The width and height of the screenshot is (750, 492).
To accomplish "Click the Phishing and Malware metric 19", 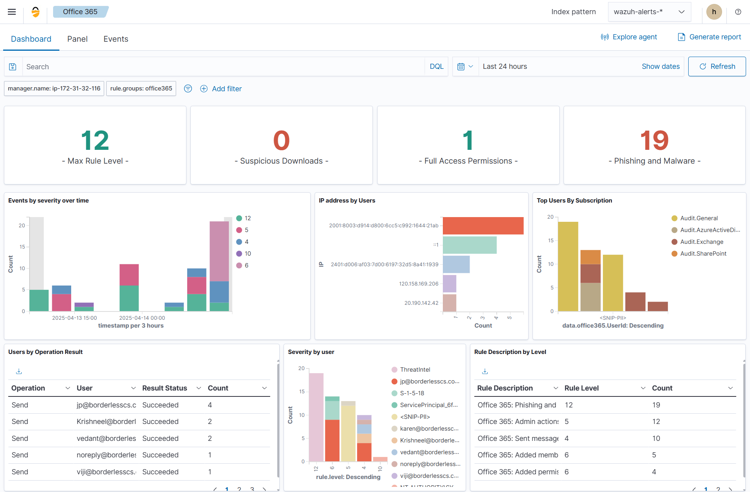I will click(654, 140).
